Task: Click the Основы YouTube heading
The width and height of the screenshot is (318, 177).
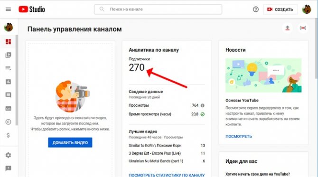Action: tap(242, 100)
